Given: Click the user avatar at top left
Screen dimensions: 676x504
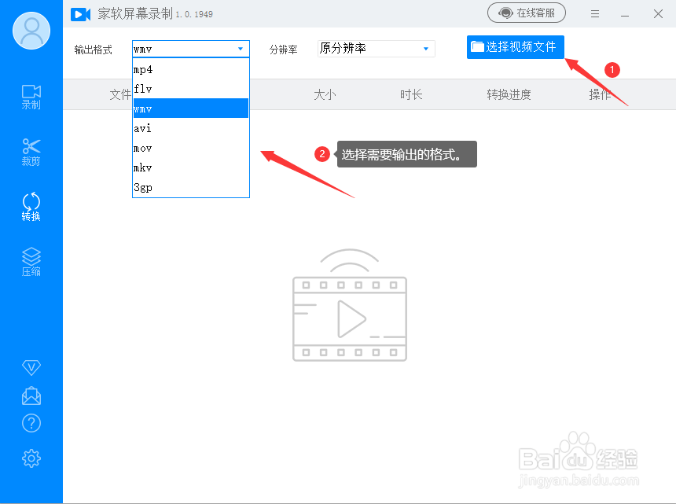Looking at the screenshot, I should coord(31,30).
